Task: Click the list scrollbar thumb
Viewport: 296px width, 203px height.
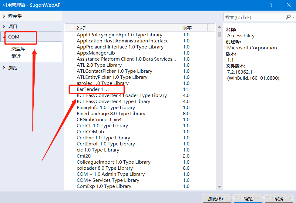Action: (219, 35)
